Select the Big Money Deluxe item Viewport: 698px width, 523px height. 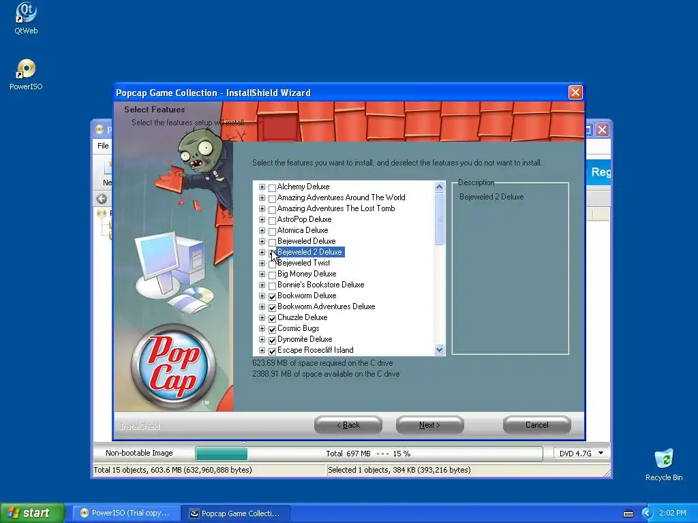[307, 274]
